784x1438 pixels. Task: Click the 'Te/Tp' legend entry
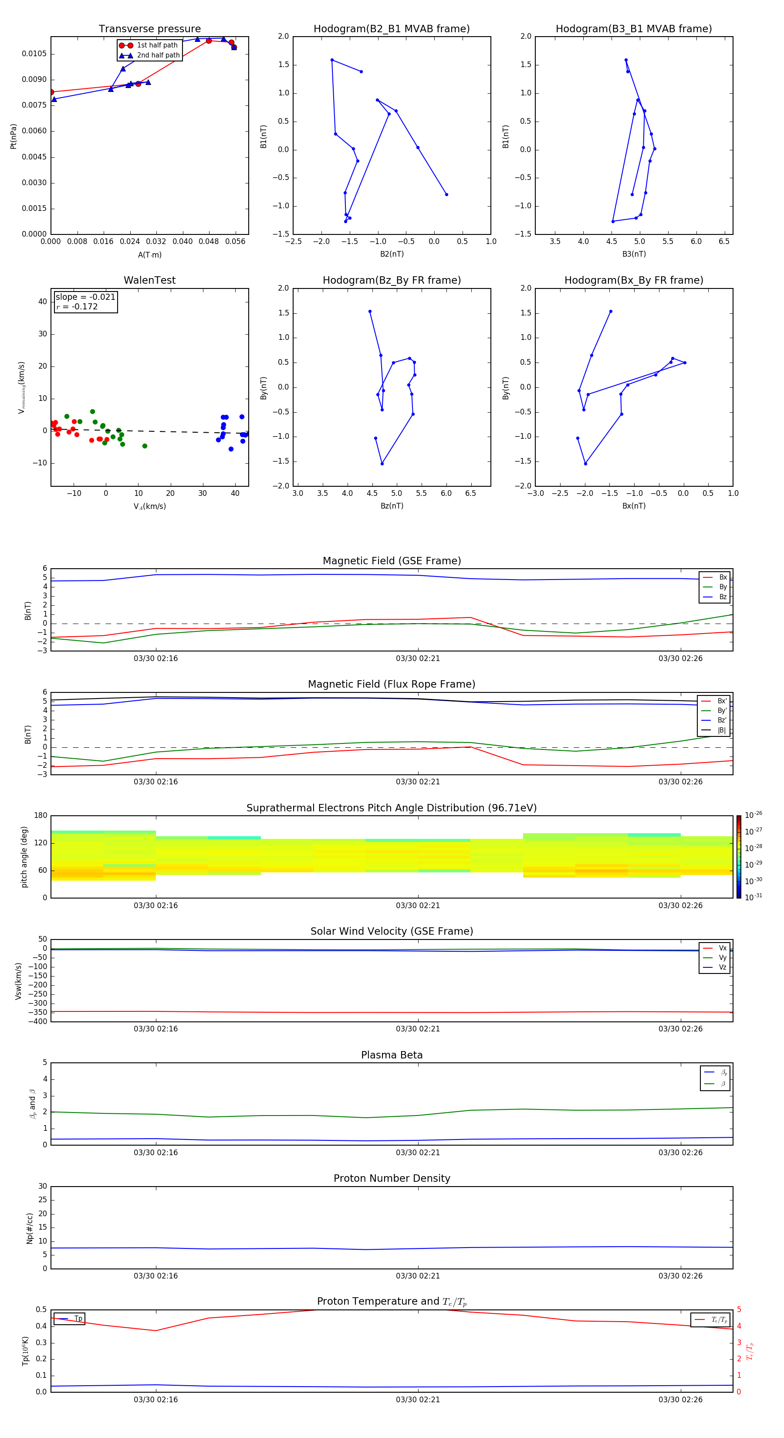click(x=711, y=1319)
